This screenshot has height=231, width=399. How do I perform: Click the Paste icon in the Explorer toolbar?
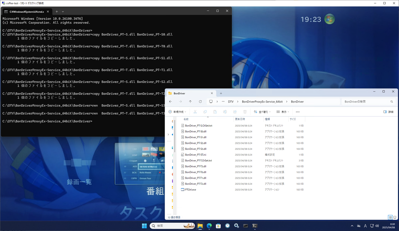point(215,112)
